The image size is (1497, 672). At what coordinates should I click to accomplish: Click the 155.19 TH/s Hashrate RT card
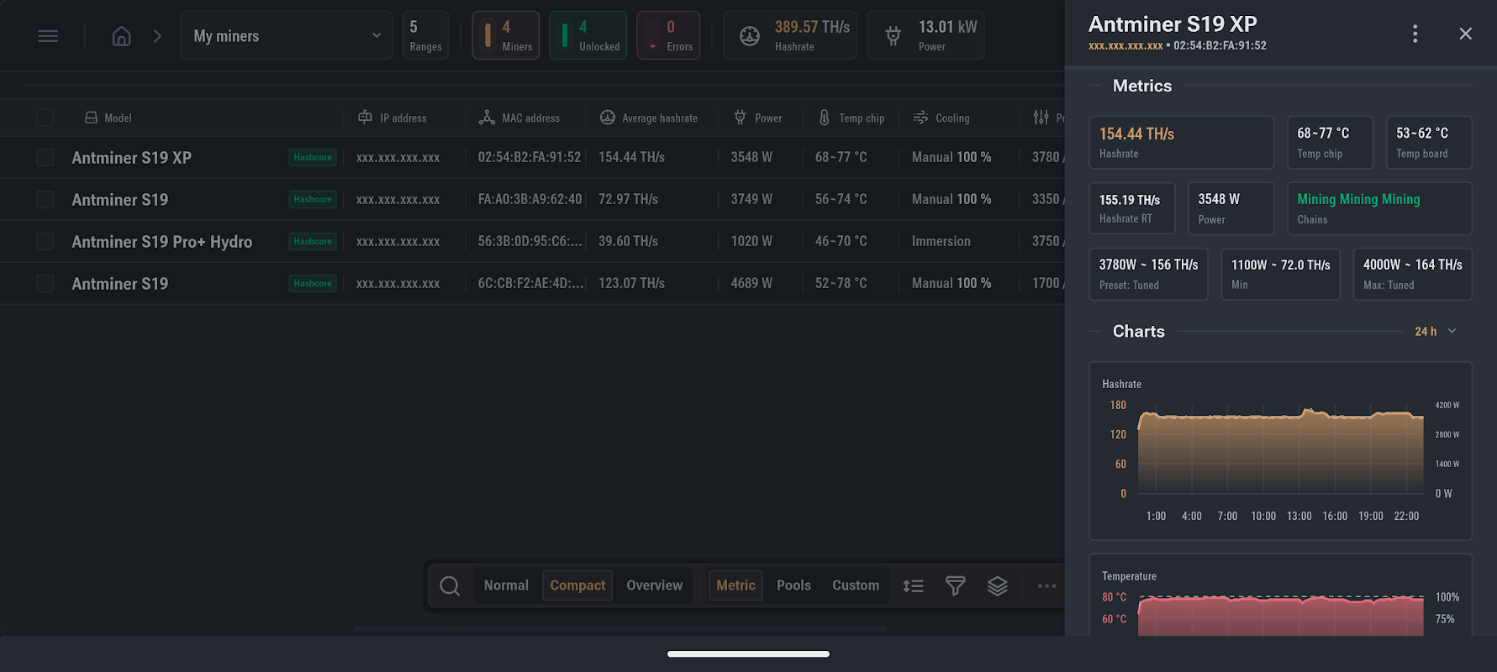click(x=1132, y=208)
